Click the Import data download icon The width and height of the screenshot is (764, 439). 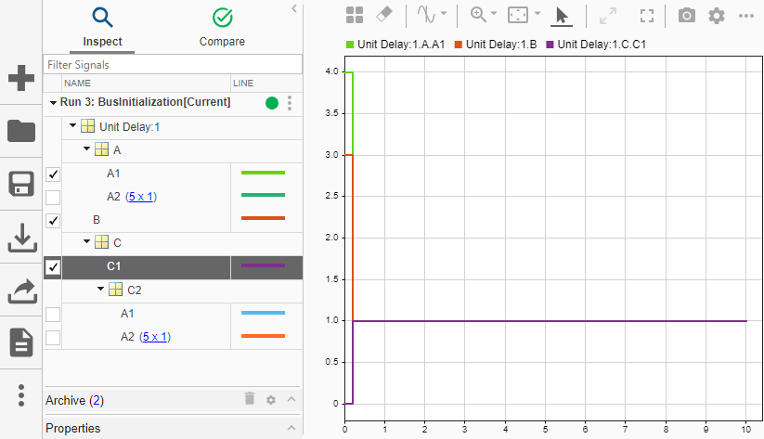pyautogui.click(x=22, y=238)
